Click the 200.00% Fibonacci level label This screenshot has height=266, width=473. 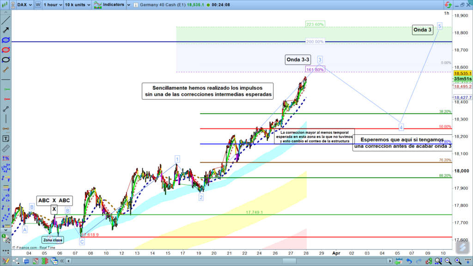pos(315,42)
